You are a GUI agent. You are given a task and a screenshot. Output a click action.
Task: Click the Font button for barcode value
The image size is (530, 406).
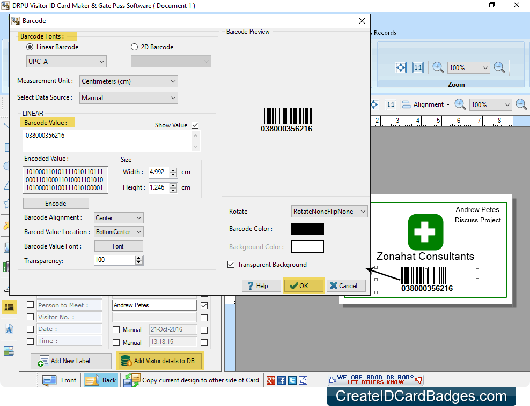click(119, 246)
